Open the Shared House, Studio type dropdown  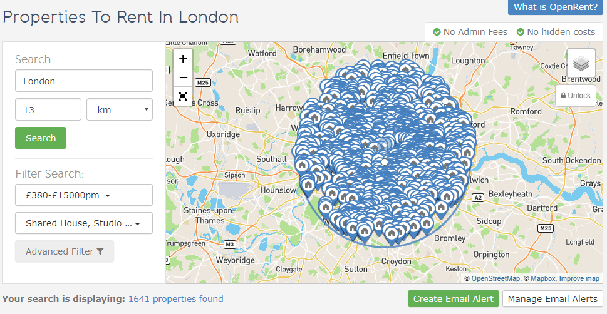(83, 223)
